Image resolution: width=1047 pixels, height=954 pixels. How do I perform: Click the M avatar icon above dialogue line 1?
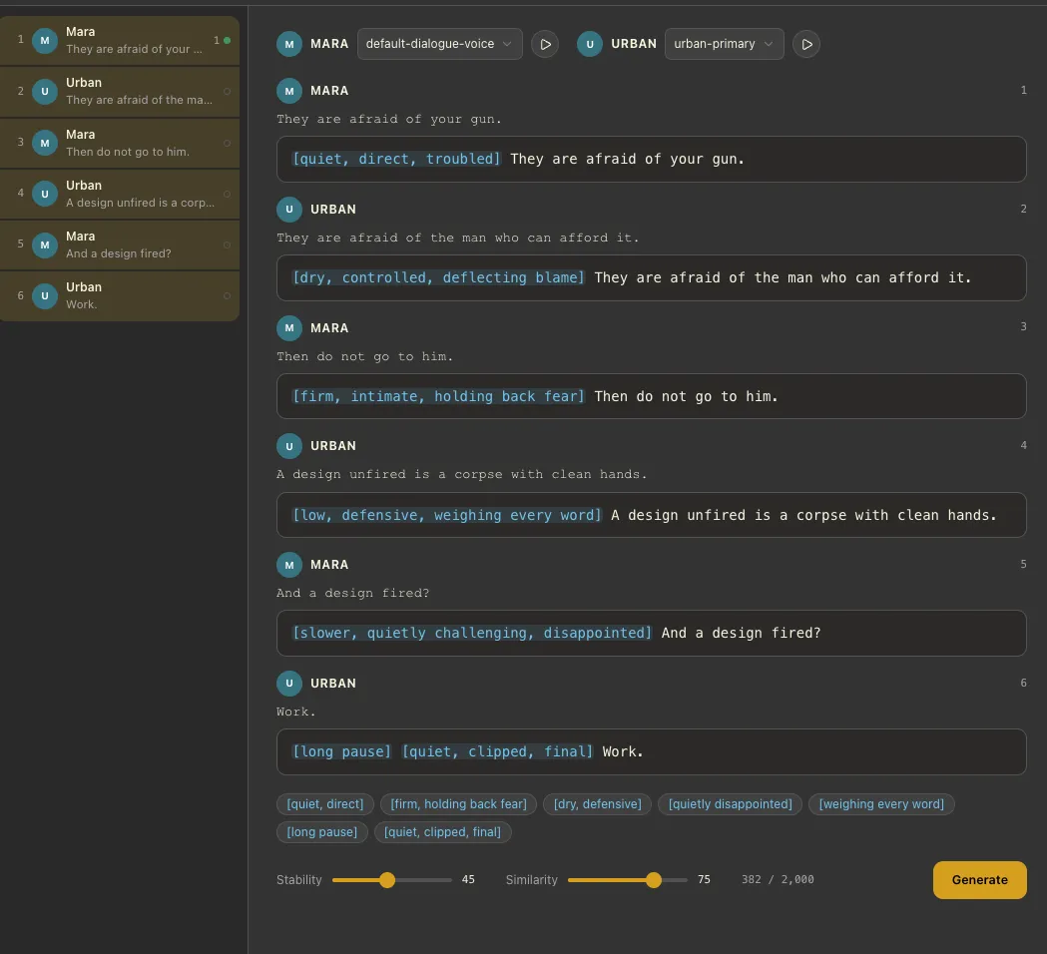289,91
